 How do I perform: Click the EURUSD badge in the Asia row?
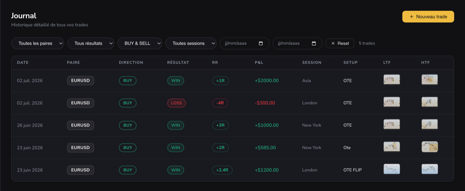81,81
